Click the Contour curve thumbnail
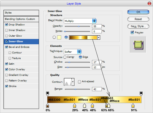Viewport: 153px width, 113px height. (x=68, y=82)
